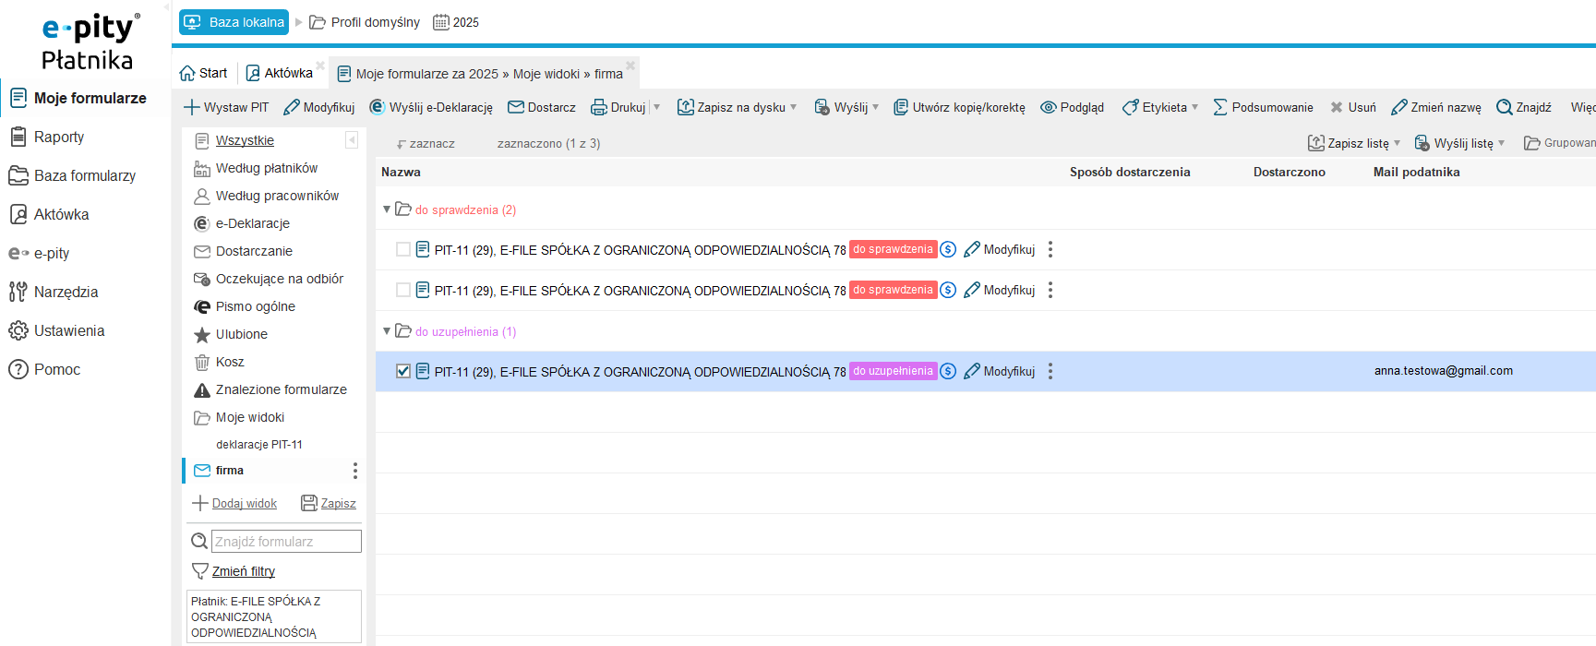This screenshot has width=1596, height=646.
Task: Click the Drukuj printer icon
Action: (x=599, y=107)
